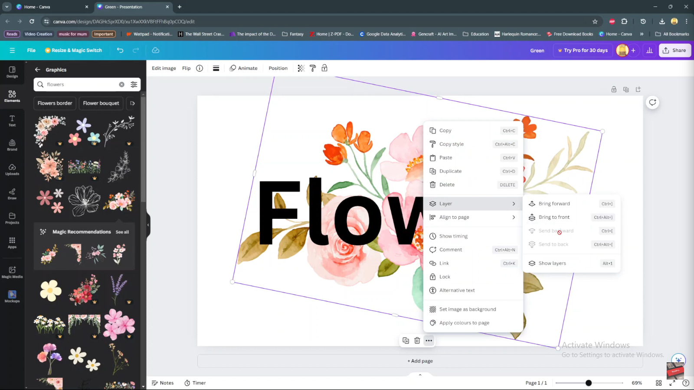Image resolution: width=694 pixels, height=390 pixels.
Task: Open line weight style icon
Action: pyautogui.click(x=216, y=68)
